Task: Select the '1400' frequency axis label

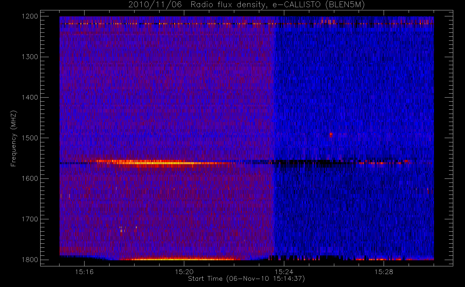Action: coord(30,97)
